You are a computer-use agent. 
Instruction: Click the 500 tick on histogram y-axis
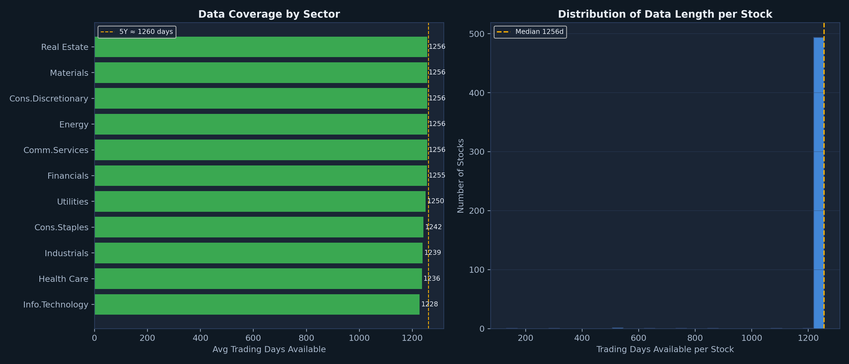point(477,34)
